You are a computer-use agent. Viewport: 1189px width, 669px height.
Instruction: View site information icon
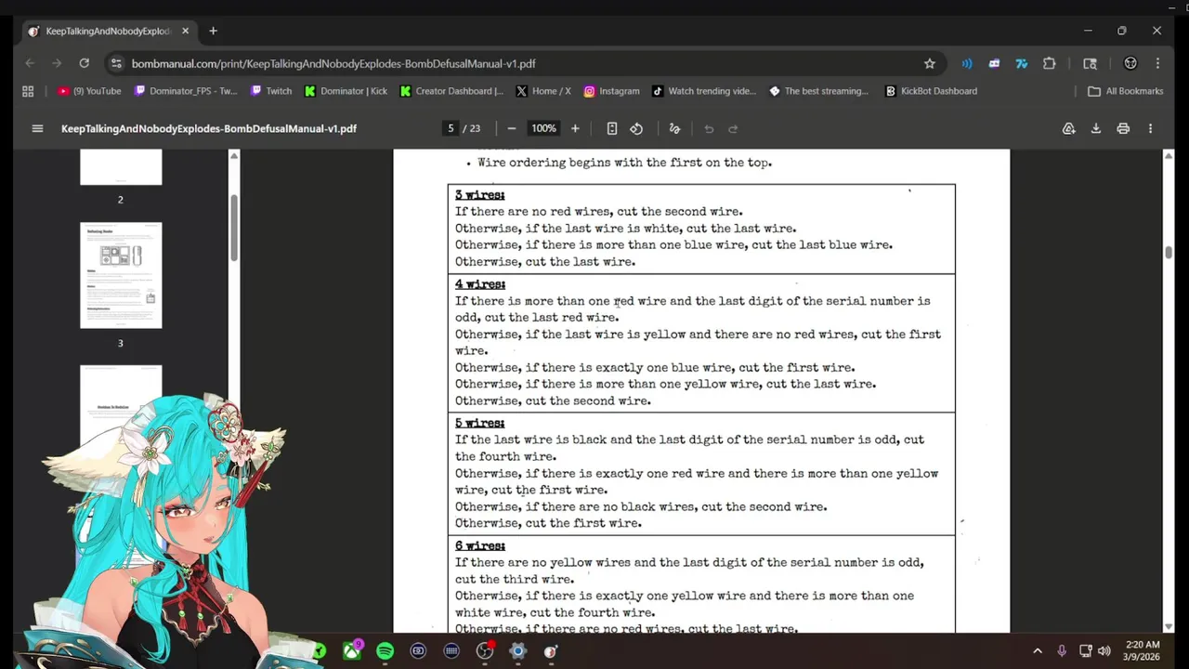pos(116,63)
